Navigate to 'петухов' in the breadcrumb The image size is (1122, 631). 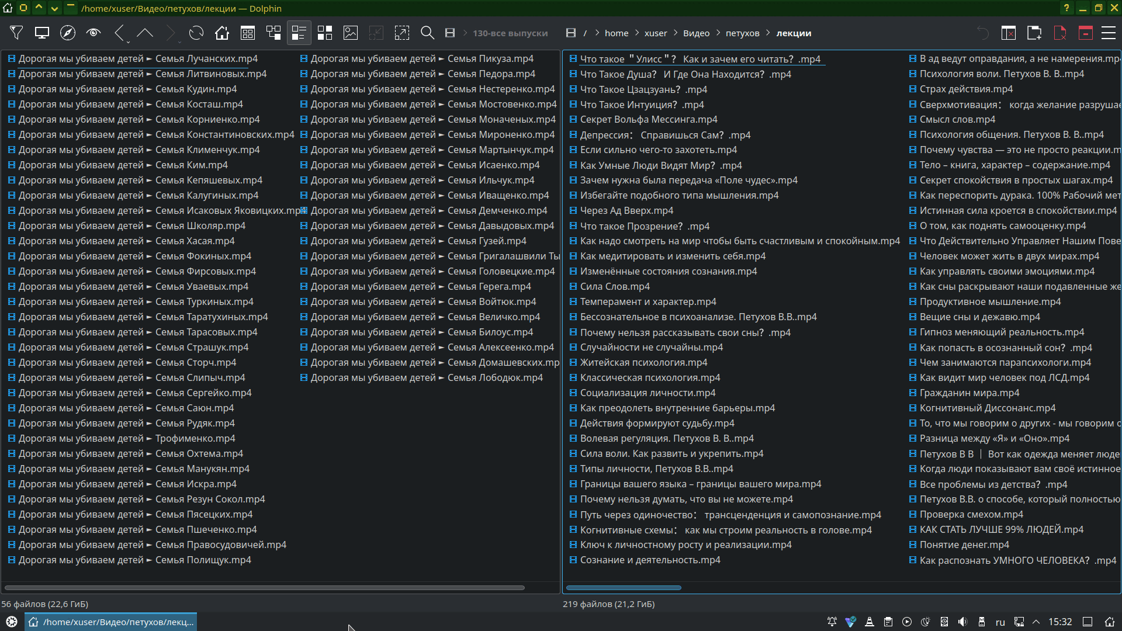(743, 33)
